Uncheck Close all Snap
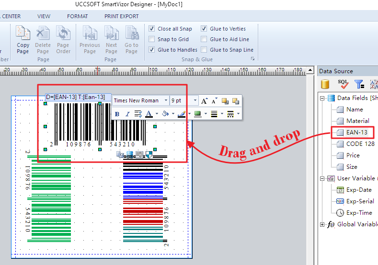 click(152, 29)
